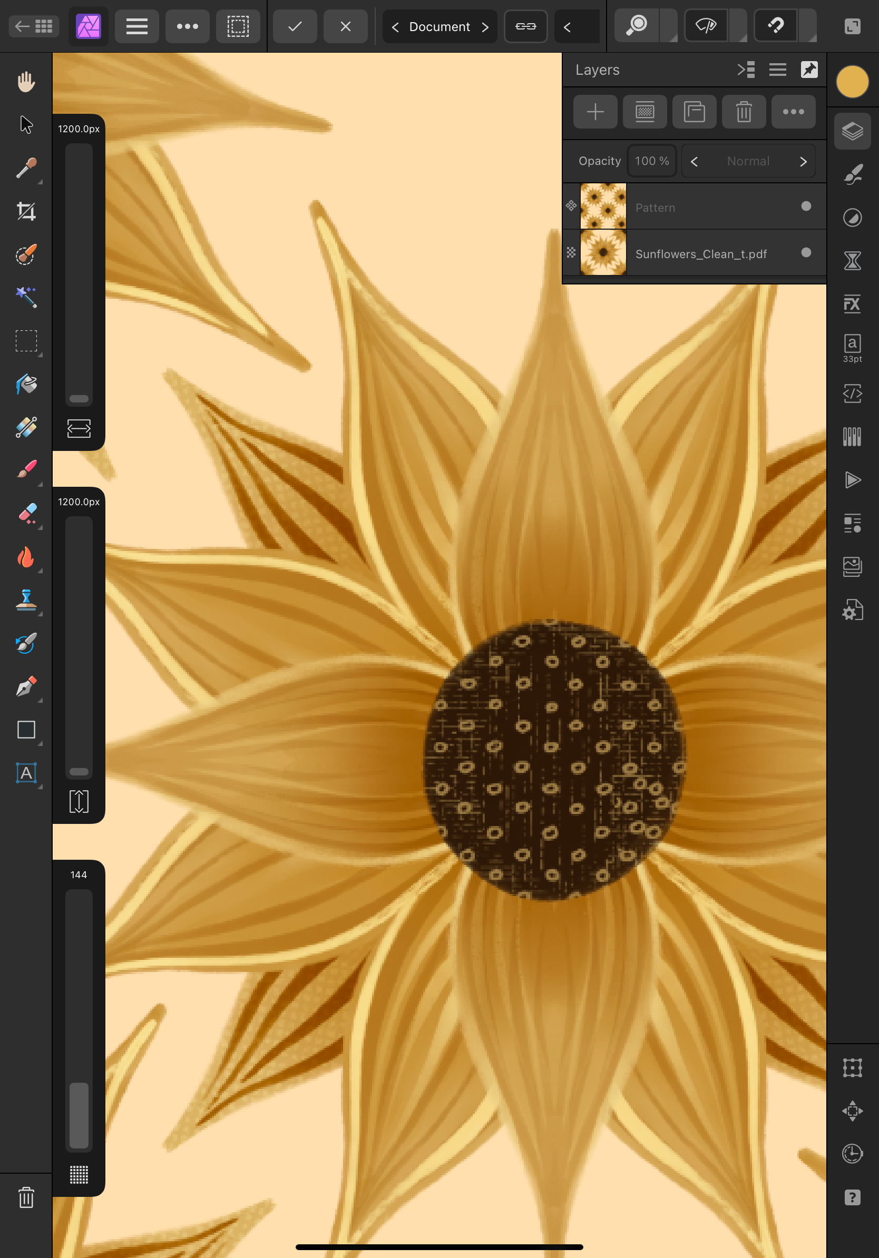Image resolution: width=879 pixels, height=1258 pixels.
Task: Select the Pen tool
Action: tap(26, 686)
